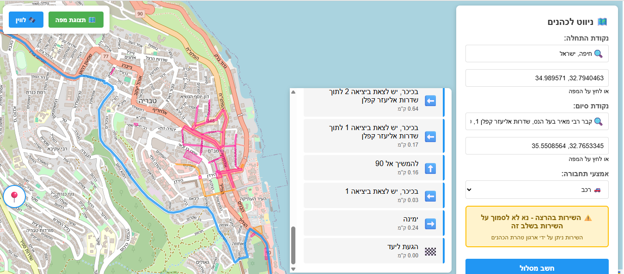Click the scroll-up arrow of directions list

click(x=293, y=92)
